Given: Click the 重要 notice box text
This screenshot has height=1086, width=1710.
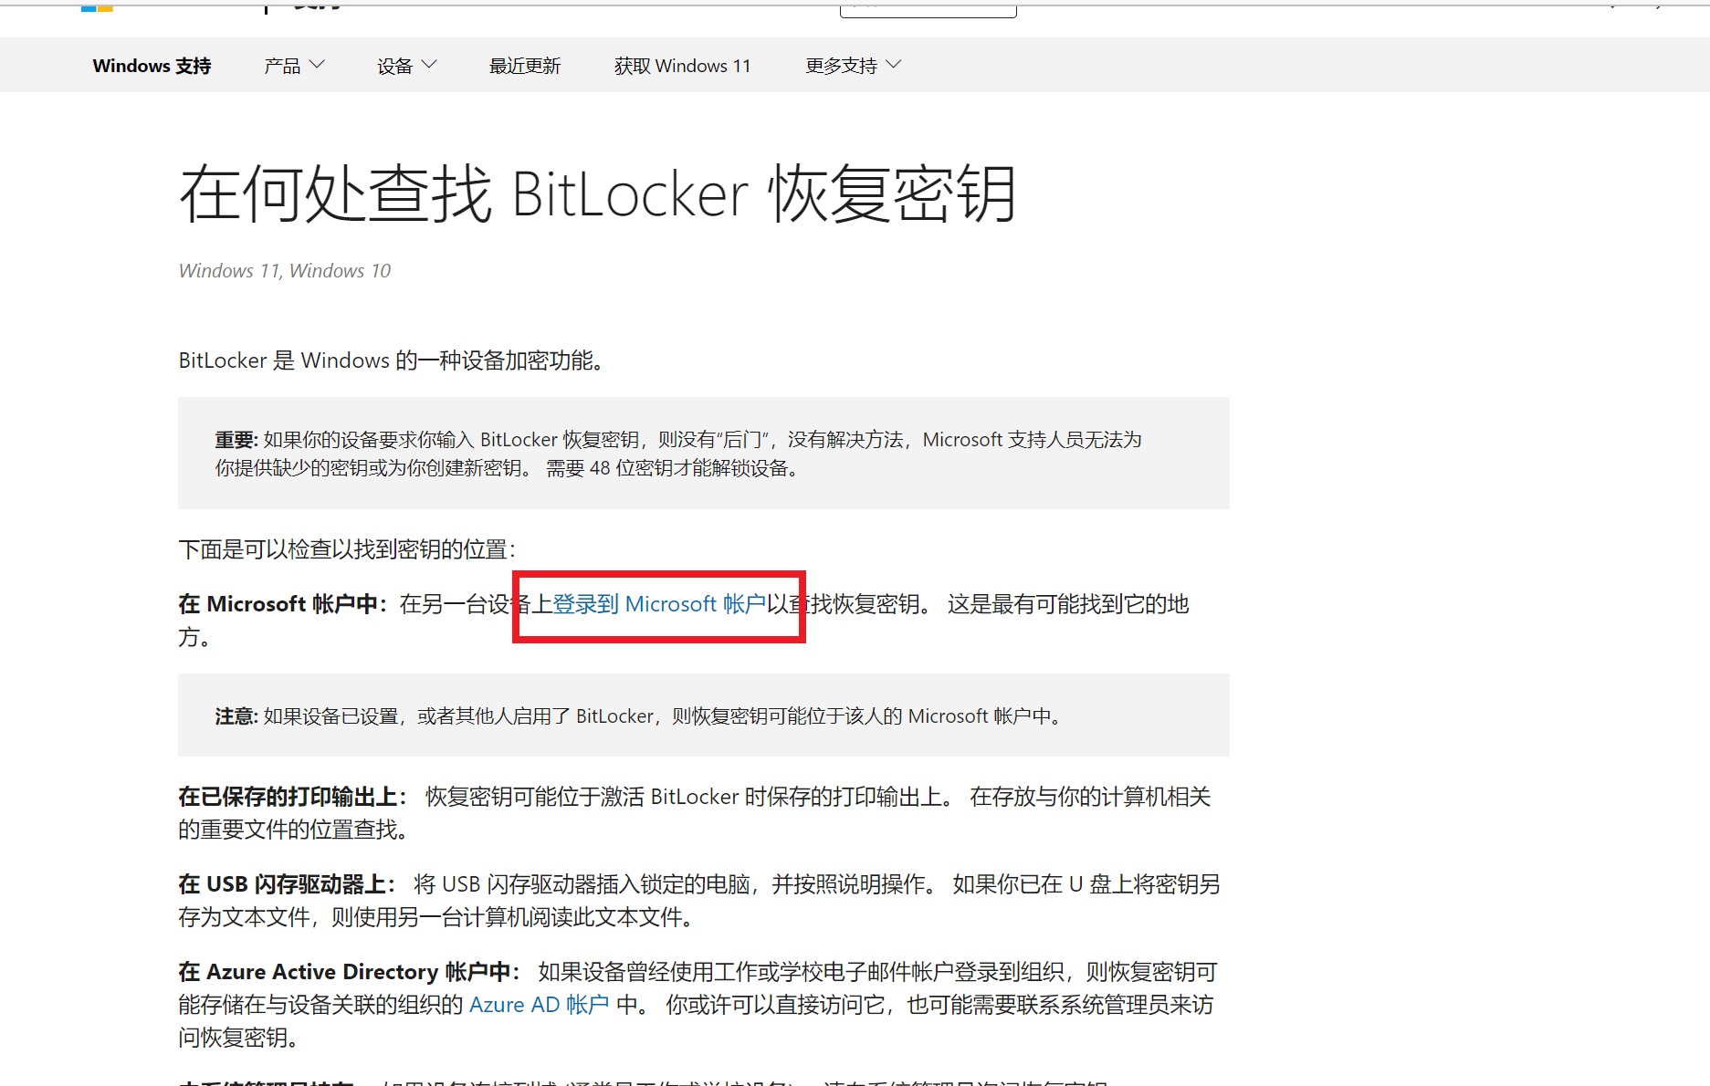Looking at the screenshot, I should 677,454.
